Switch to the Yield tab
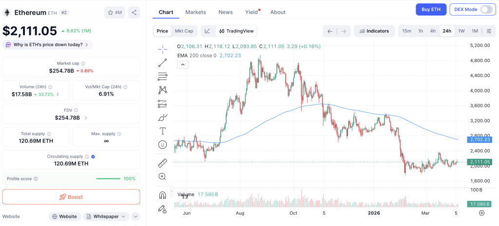The image size is (499, 226). tap(251, 12)
